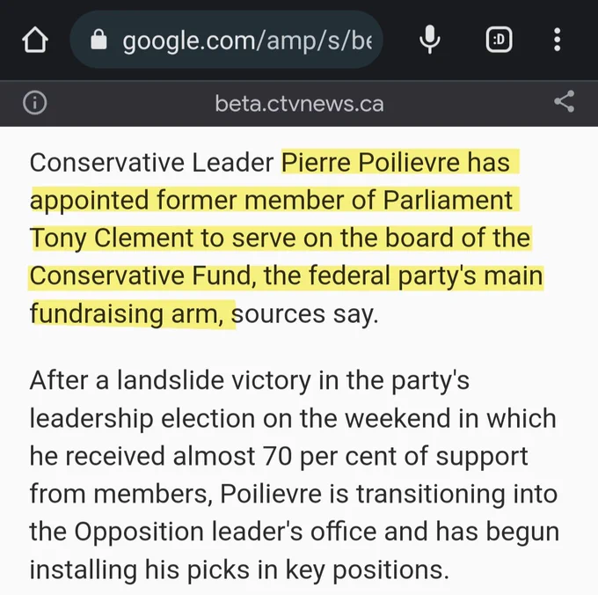Tap the lock icon in address bar
The height and width of the screenshot is (595, 598).
point(98,40)
